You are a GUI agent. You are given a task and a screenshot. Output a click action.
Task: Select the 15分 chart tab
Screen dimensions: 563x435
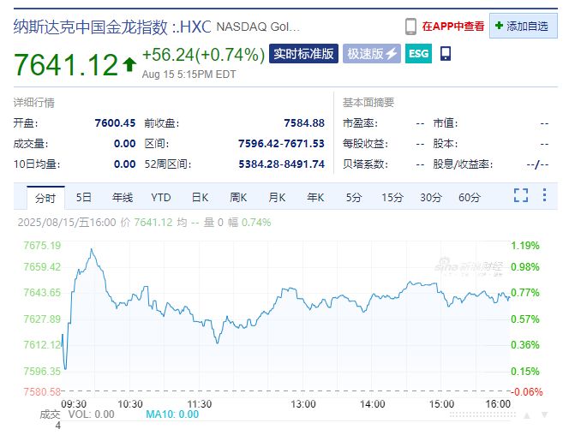coord(392,198)
